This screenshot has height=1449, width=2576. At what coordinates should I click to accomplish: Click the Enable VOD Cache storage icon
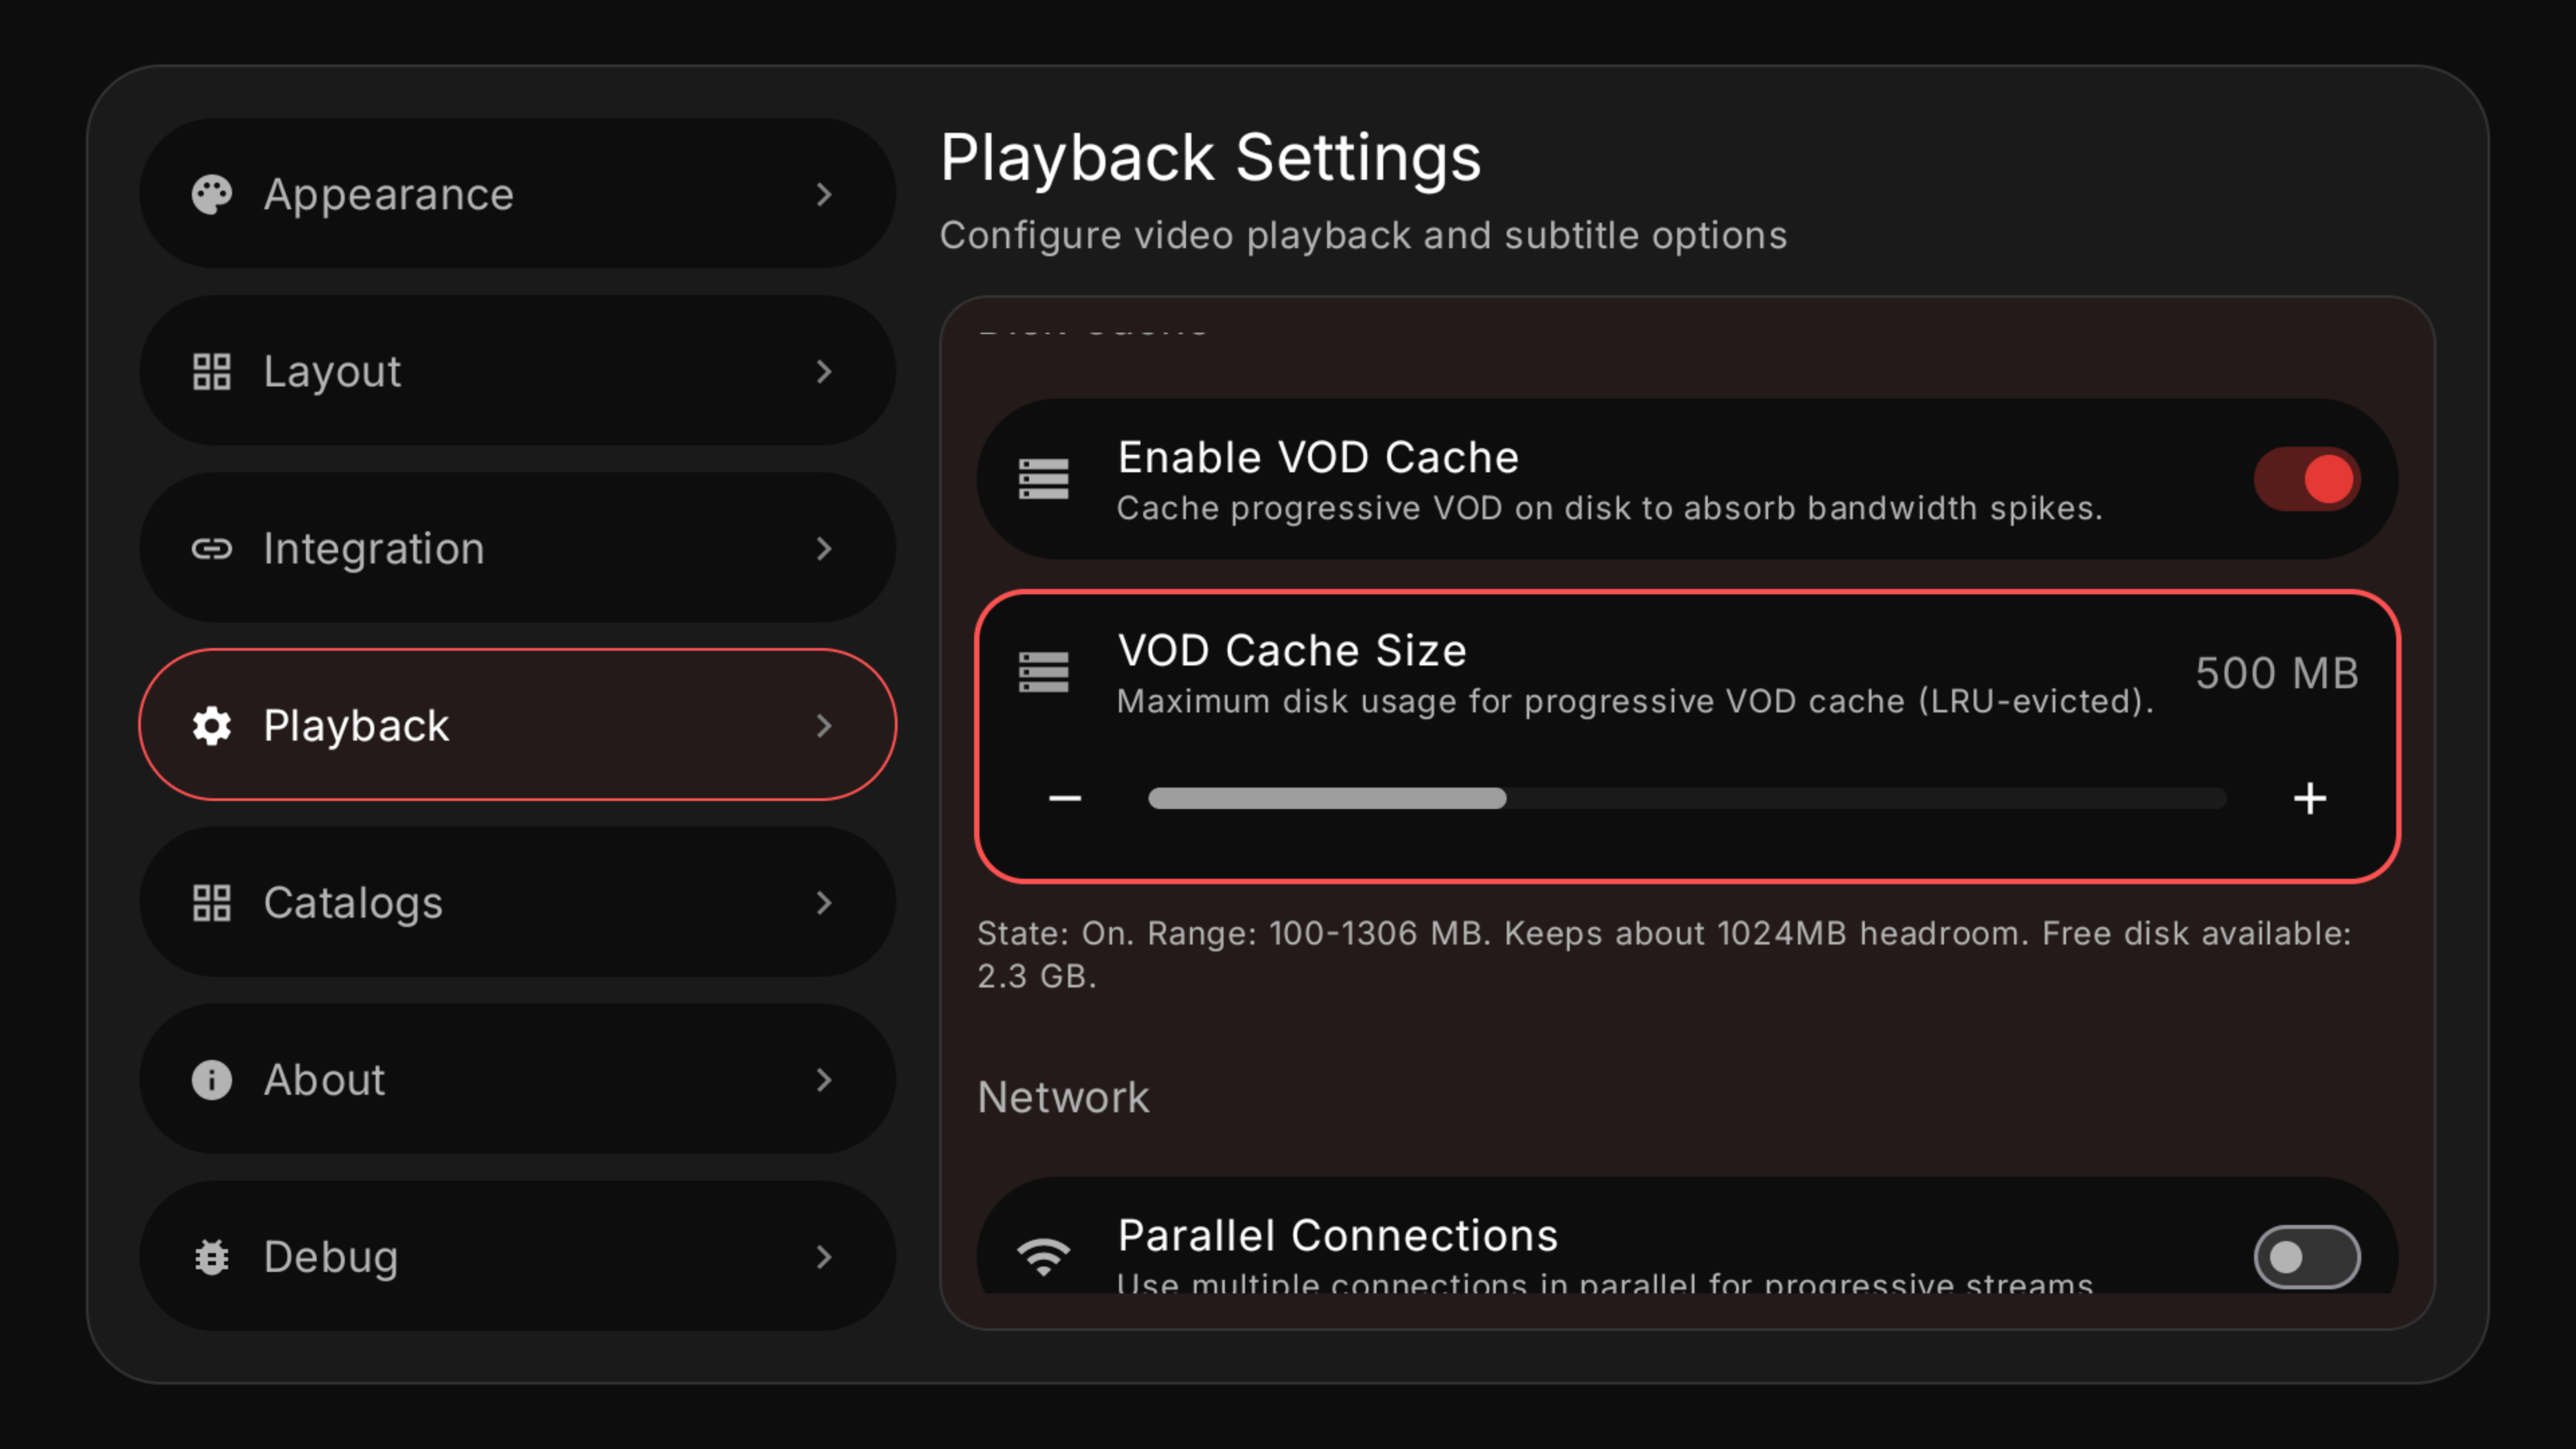pos(1043,479)
